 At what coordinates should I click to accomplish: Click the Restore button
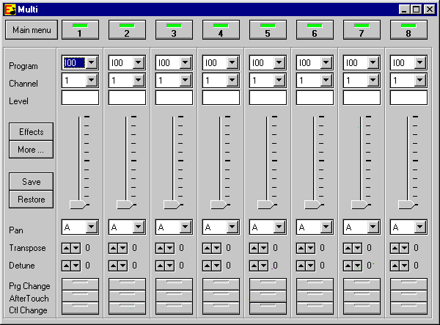[32, 200]
